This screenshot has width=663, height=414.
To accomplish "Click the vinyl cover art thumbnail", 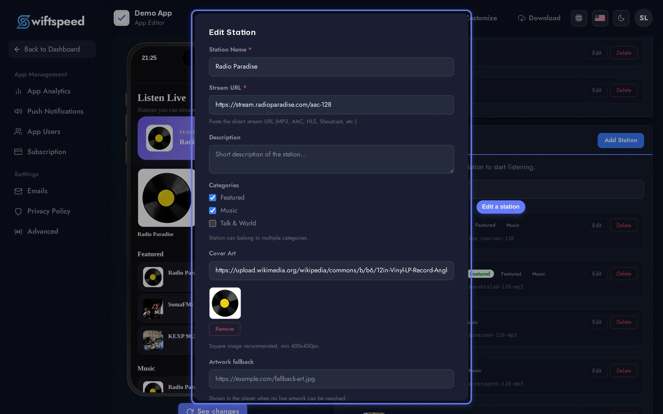I will (x=225, y=303).
